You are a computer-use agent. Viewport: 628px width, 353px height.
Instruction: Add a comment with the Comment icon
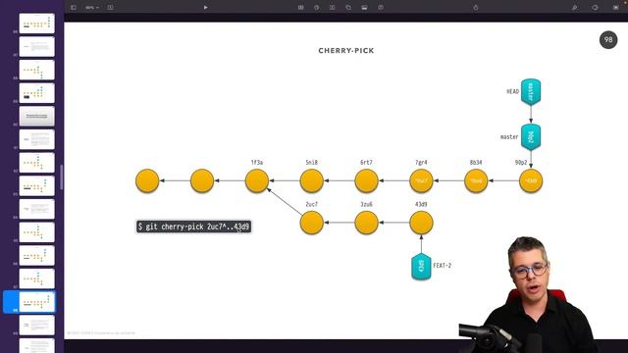pyautogui.click(x=381, y=7)
